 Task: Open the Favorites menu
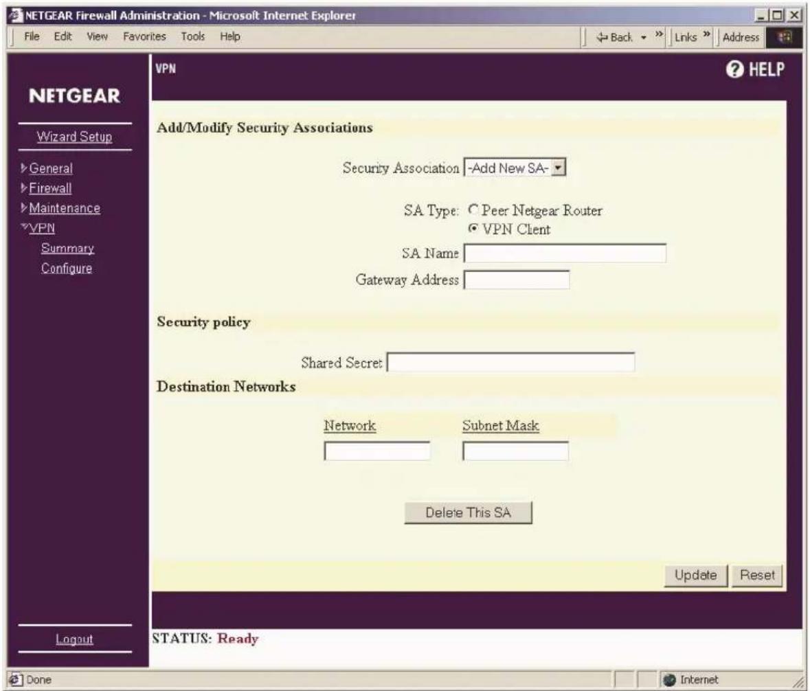click(x=145, y=36)
